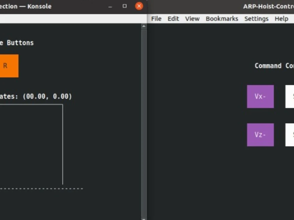The image size is (294, 220).
Task: Click the scrollbar up arrow in Konsole
Action: point(144,26)
